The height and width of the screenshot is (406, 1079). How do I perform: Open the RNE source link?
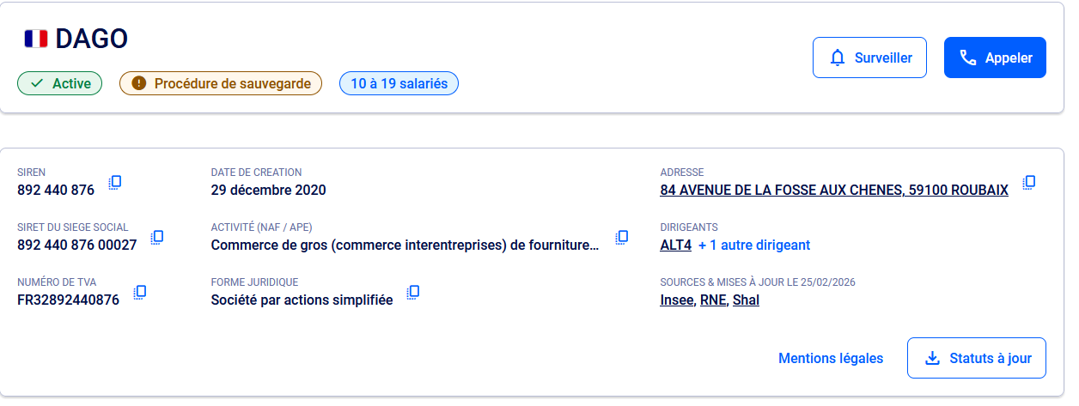pyautogui.click(x=713, y=300)
